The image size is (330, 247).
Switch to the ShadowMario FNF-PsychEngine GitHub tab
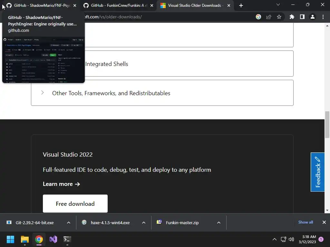point(41,5)
